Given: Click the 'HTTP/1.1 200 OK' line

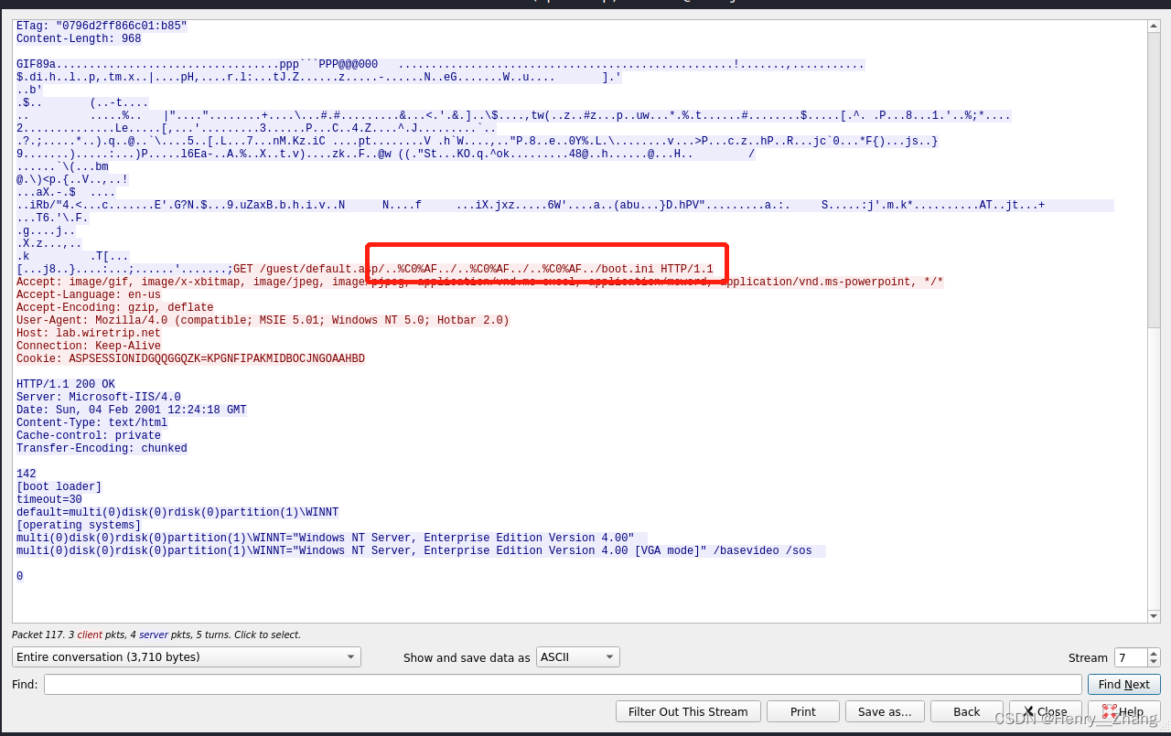Looking at the screenshot, I should click(x=66, y=384).
